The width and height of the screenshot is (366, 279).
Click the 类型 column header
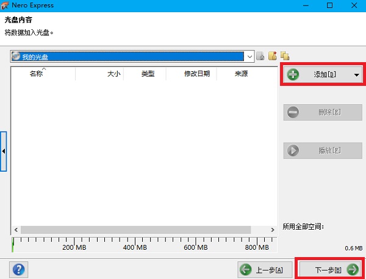click(148, 74)
